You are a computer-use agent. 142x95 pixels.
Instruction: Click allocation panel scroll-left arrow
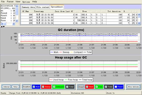[x=2, y=24]
